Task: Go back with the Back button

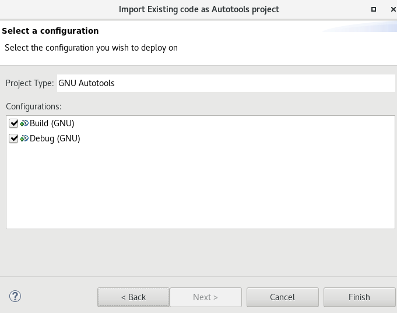Action: pos(133,297)
